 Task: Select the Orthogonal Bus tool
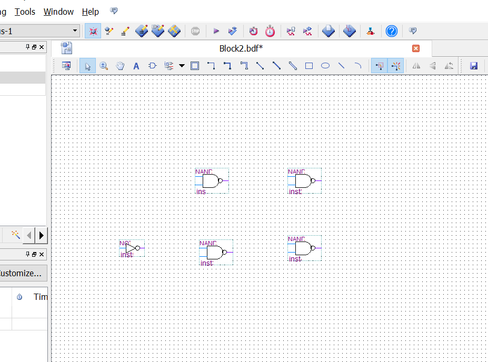pos(227,66)
